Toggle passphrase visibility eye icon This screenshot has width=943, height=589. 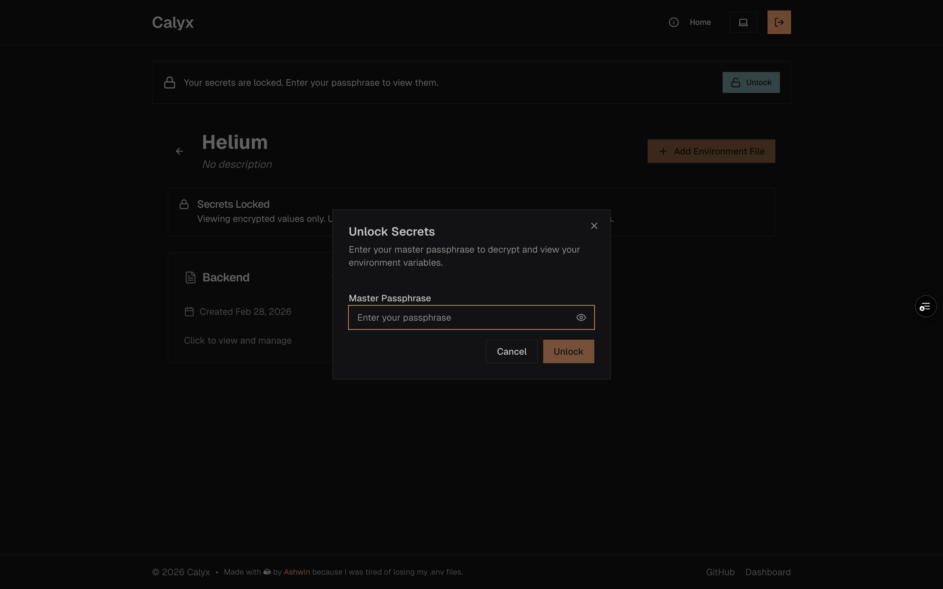click(581, 317)
